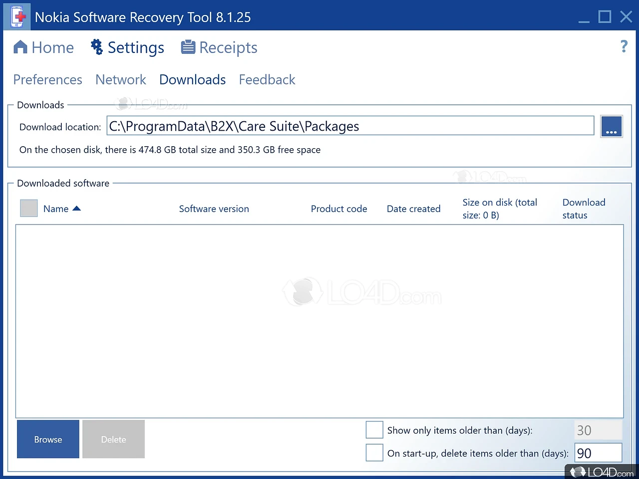
Task: Click the Browse button
Action: (x=48, y=439)
